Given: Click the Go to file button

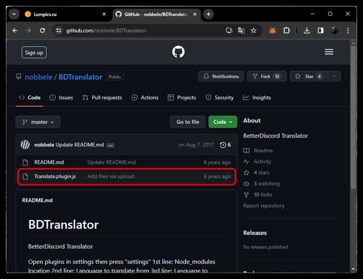Looking at the screenshot, I should click(188, 122).
